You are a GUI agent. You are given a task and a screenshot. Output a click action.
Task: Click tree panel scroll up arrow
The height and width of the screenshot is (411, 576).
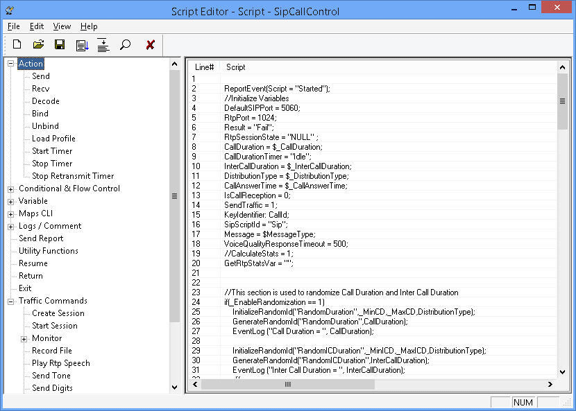[x=174, y=64]
